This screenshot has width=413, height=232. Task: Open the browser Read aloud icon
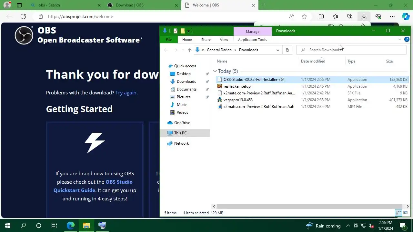291,16
